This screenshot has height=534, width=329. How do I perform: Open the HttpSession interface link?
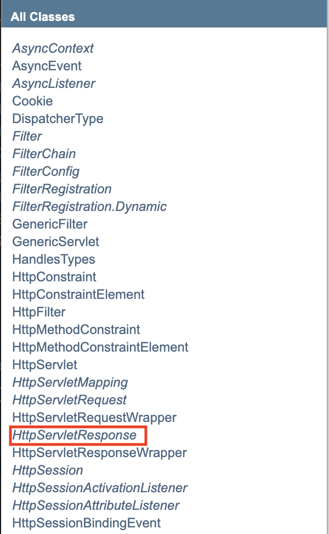[47, 470]
